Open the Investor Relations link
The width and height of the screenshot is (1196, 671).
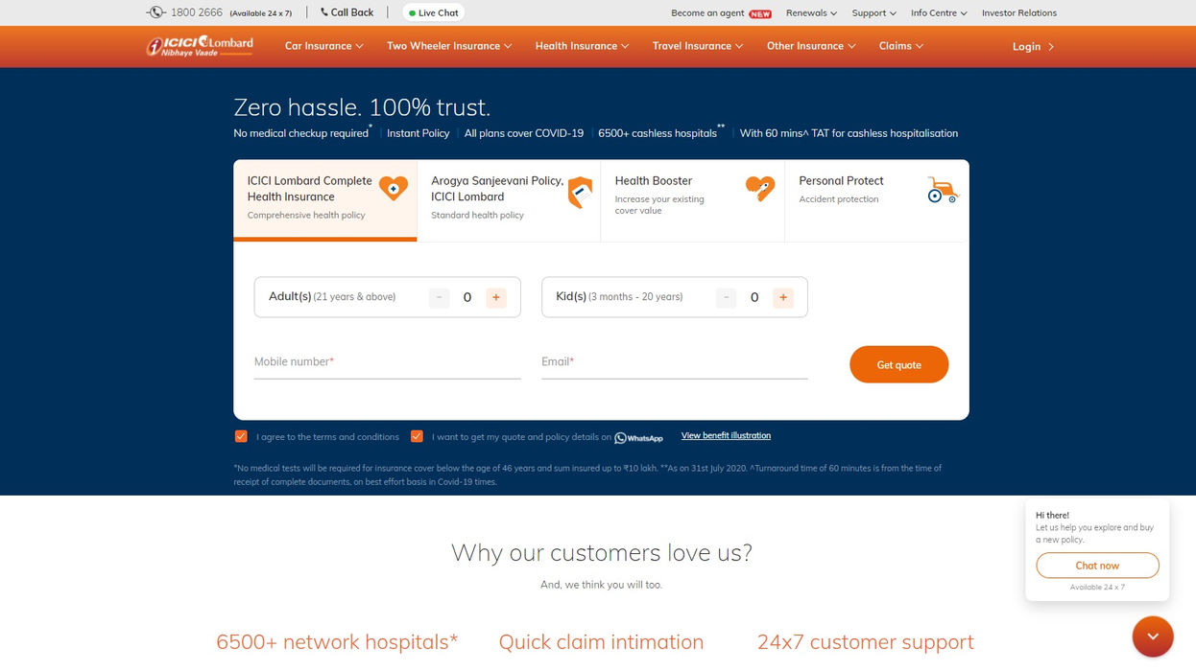tap(1019, 12)
